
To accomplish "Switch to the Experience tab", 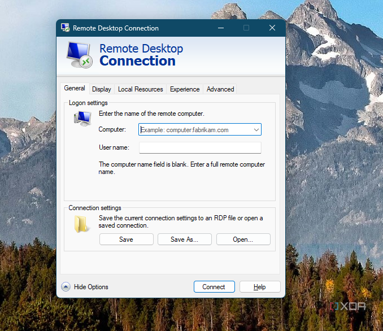I will [185, 89].
